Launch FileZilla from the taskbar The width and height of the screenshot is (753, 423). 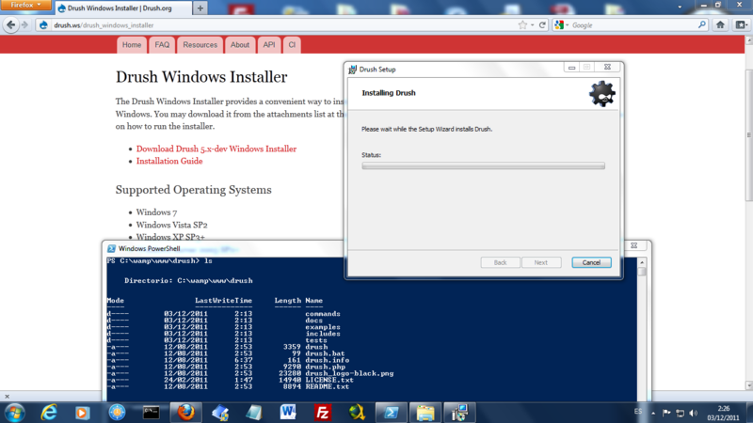(322, 412)
